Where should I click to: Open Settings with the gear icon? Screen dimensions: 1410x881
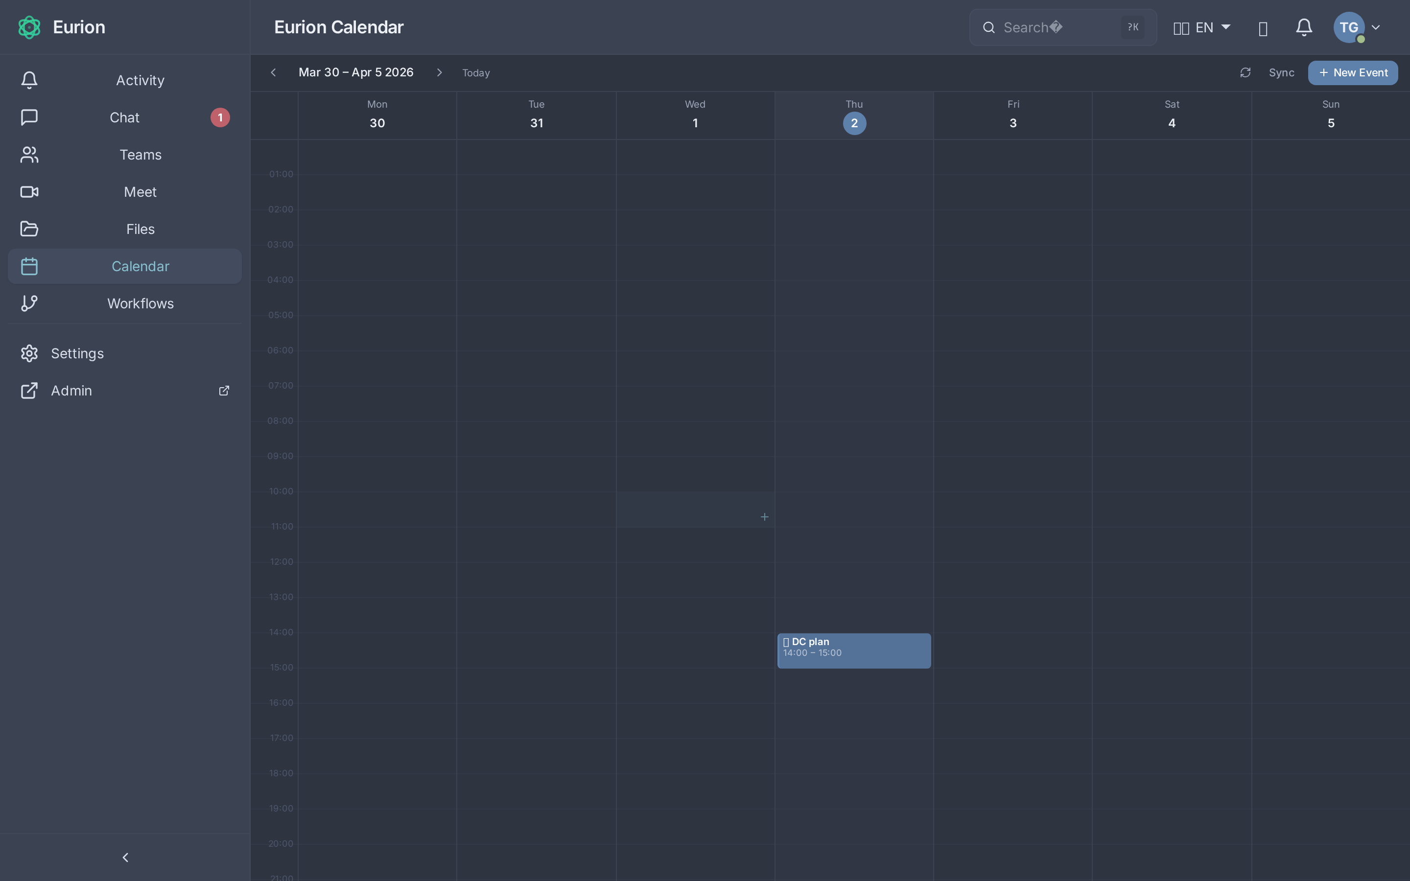click(29, 353)
